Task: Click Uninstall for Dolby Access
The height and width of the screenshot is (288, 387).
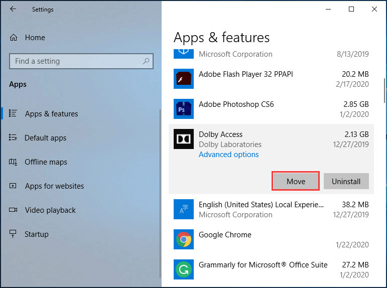Action: pos(346,181)
